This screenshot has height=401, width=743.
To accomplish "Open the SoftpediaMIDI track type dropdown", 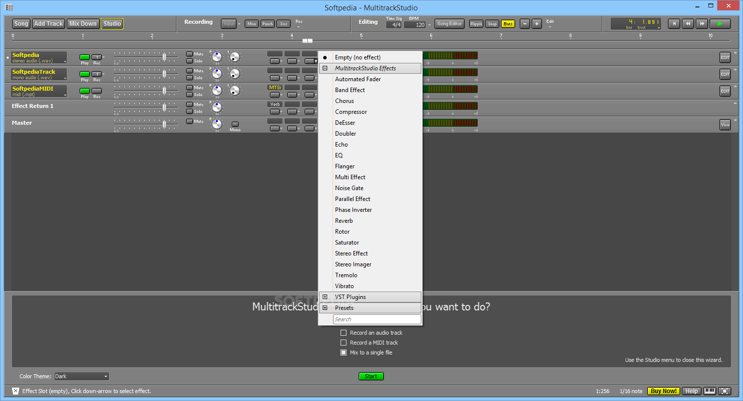I will click(x=64, y=95).
